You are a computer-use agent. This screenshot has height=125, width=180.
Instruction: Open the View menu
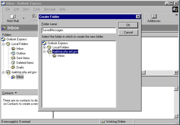click(x=26, y=9)
